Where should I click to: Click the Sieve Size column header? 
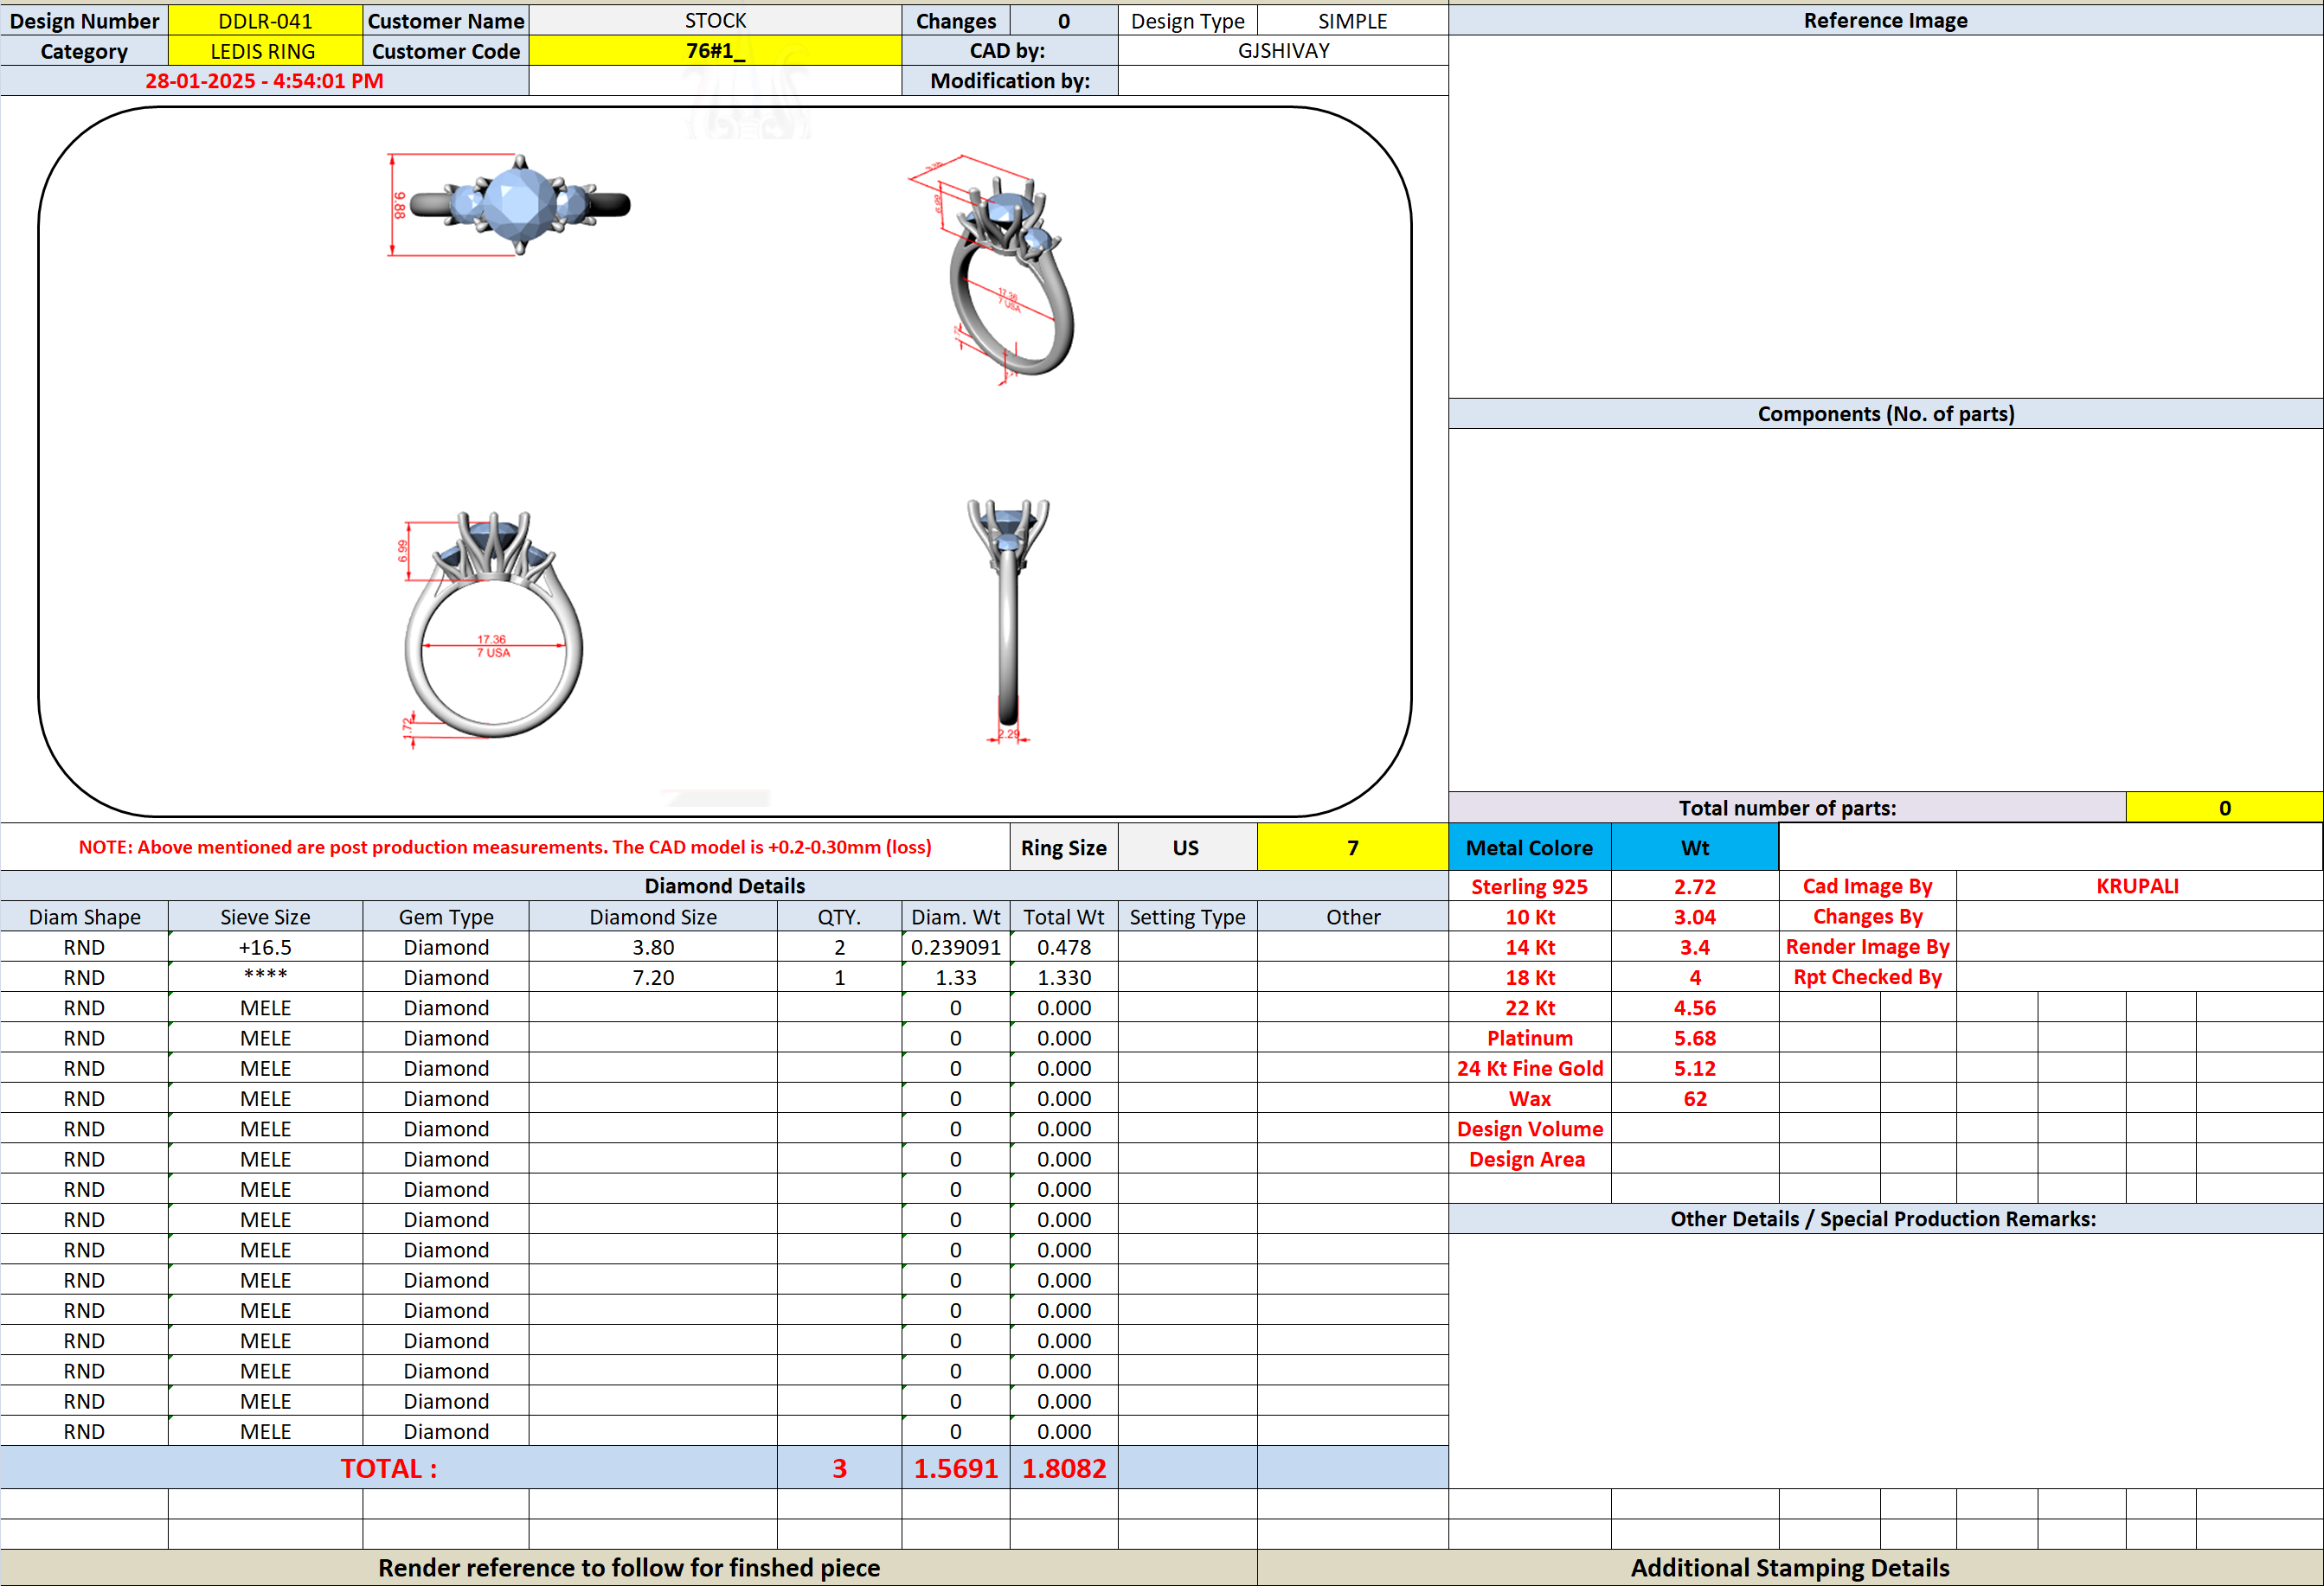pyautogui.click(x=265, y=917)
